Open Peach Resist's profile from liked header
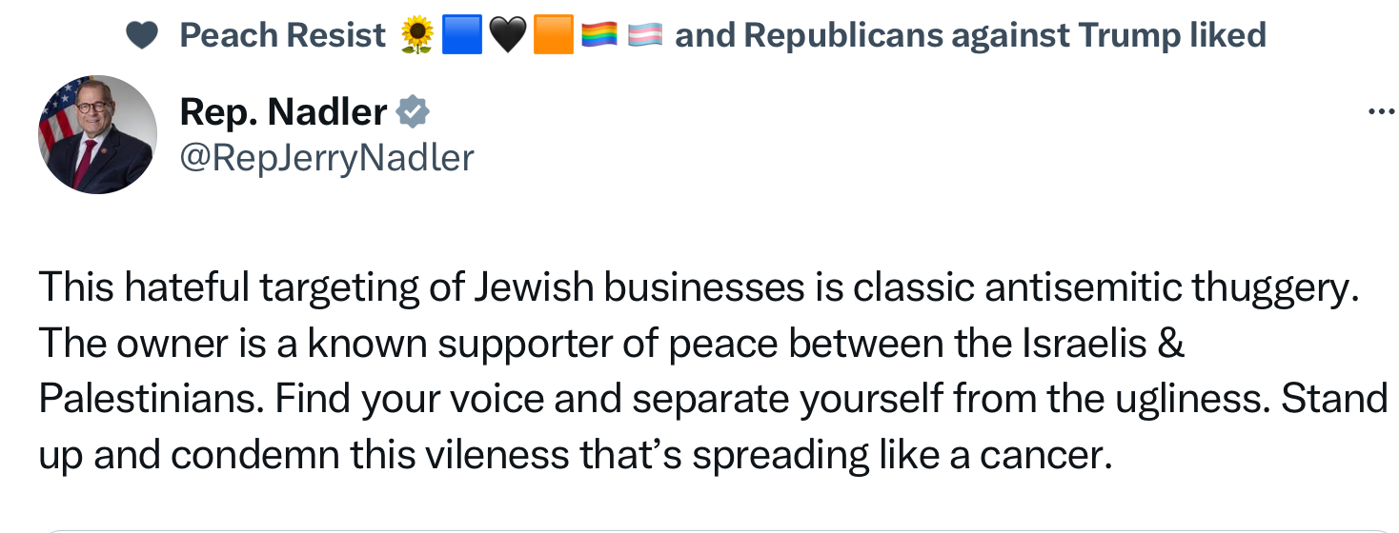 coord(282,36)
